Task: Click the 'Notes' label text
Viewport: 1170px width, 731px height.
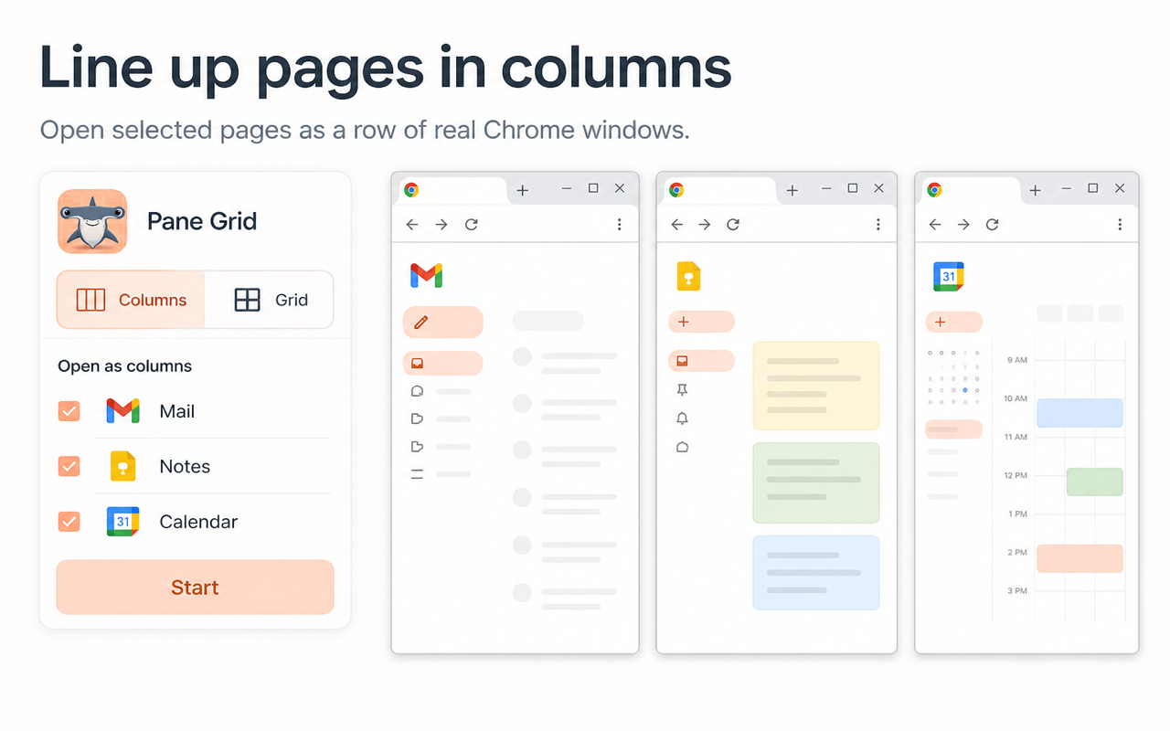Action: point(185,466)
